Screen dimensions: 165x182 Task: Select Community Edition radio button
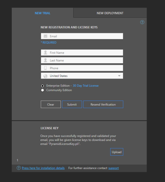pyautogui.click(x=42, y=90)
